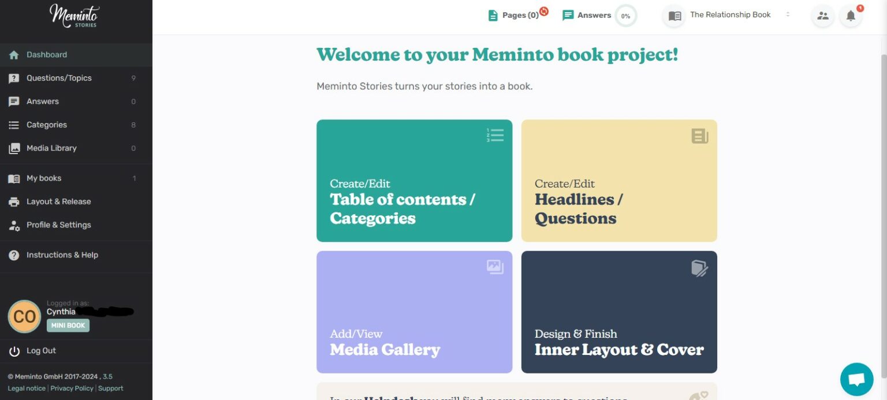The image size is (887, 400).
Task: Expand the book switcher next to The Relationship Book
Action: (x=788, y=15)
